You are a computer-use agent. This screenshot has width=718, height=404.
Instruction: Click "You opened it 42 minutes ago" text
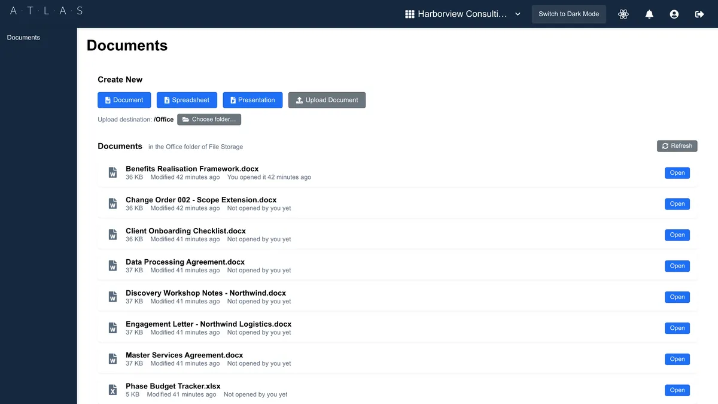[x=269, y=177]
